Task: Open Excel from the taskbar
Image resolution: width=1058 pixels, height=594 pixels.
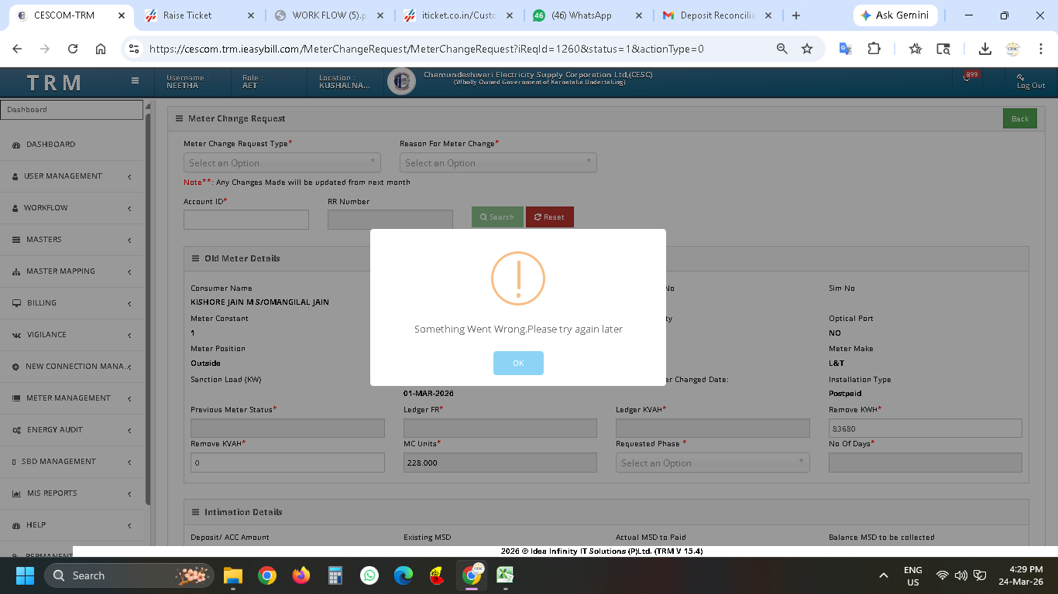Action: click(505, 575)
